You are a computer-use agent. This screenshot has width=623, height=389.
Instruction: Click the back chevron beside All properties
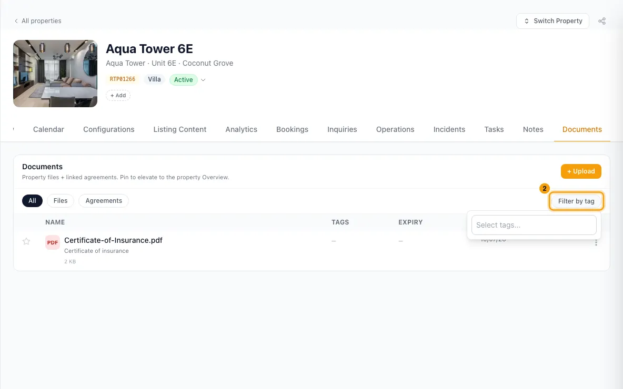click(16, 21)
